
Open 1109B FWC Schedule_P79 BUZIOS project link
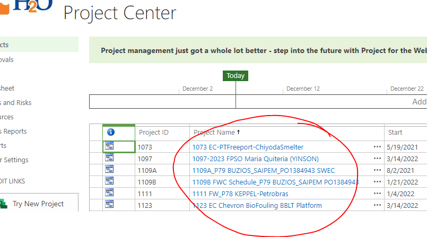click(x=275, y=182)
